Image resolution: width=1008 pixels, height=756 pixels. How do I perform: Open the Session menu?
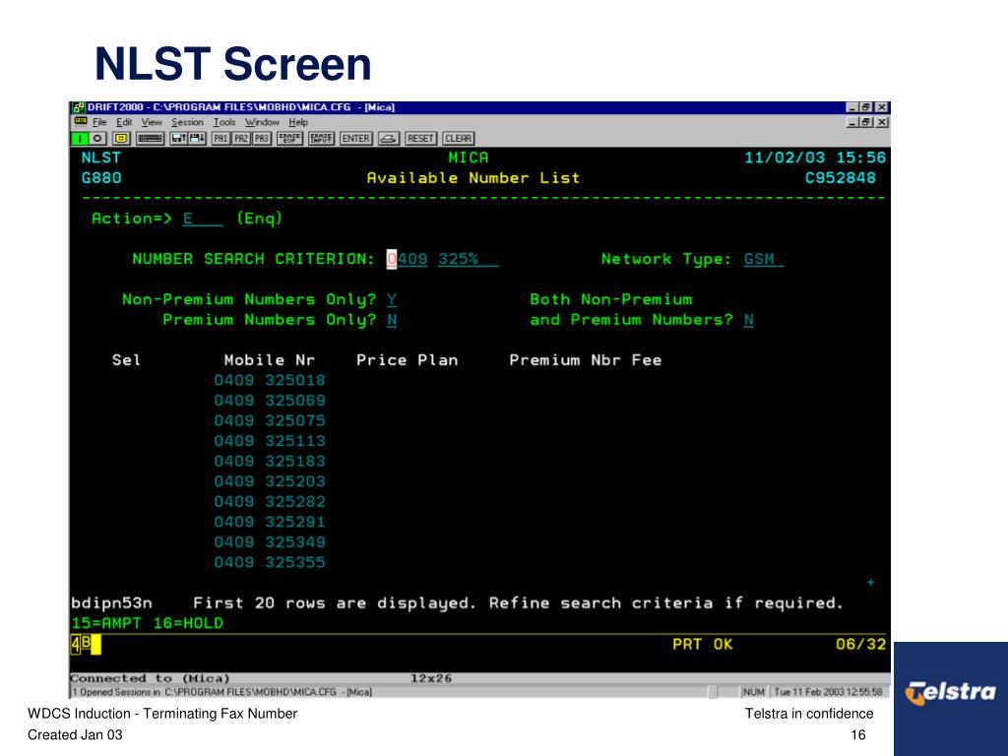(x=187, y=122)
